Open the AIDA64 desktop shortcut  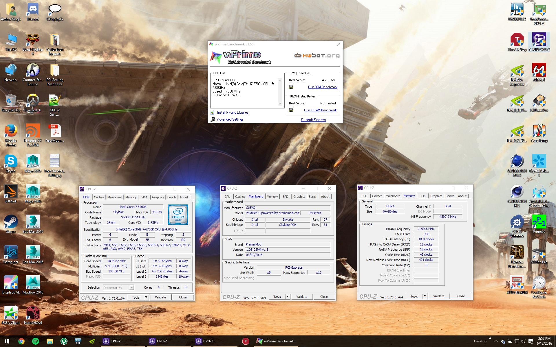(539, 72)
